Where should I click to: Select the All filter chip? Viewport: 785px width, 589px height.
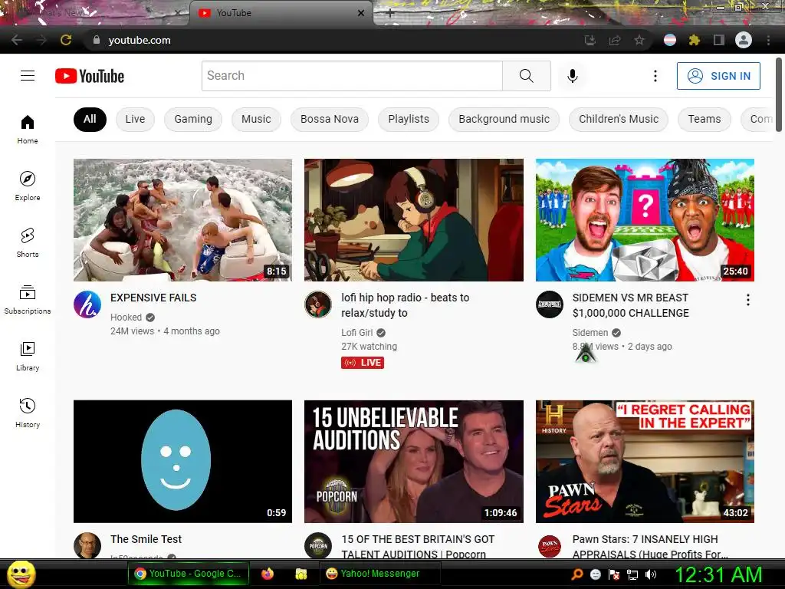pos(90,119)
